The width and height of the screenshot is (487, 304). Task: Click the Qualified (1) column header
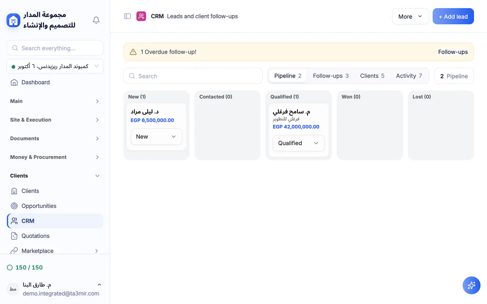tap(284, 97)
